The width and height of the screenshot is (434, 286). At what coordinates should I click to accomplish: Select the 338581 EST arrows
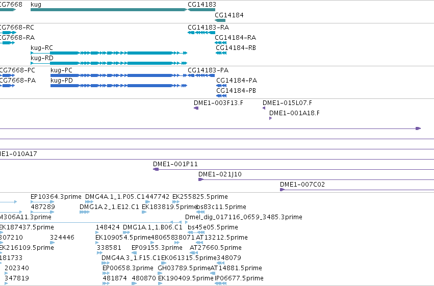point(99,253)
